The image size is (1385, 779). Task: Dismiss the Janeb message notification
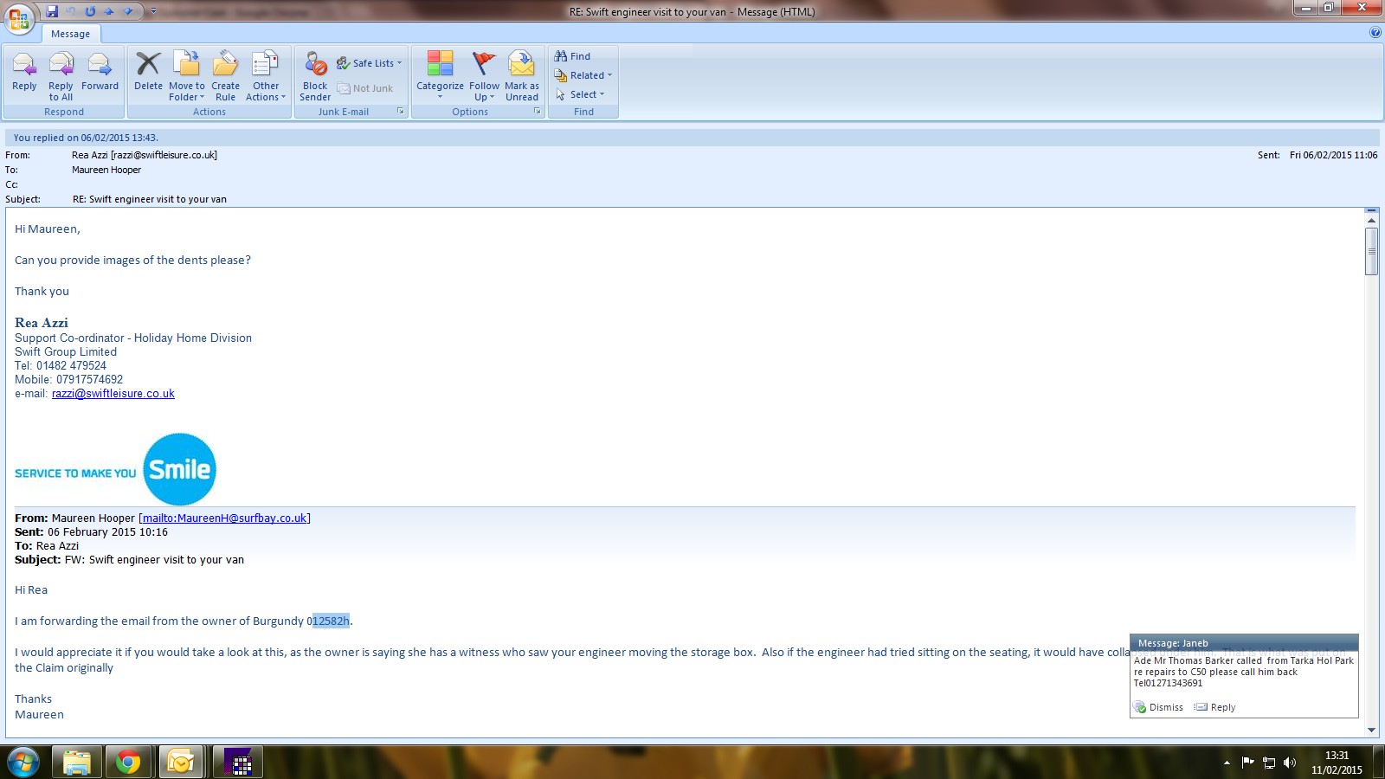[x=1159, y=707]
